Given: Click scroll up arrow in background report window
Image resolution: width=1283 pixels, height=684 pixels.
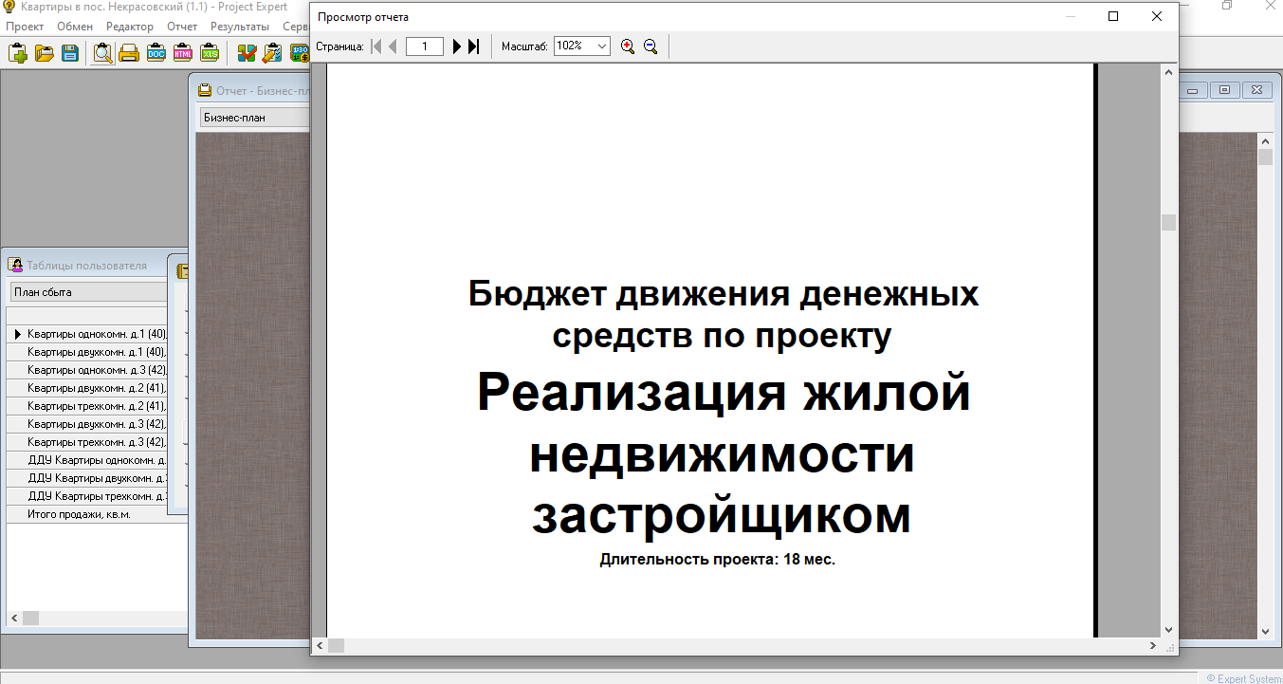Looking at the screenshot, I should coord(1265,141).
